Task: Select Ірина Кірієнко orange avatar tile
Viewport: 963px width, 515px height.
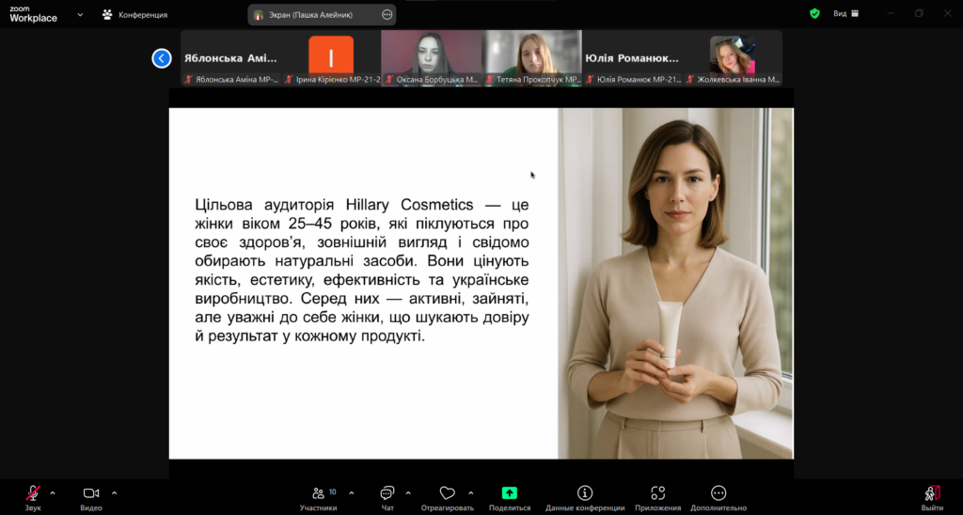Action: 331,58
